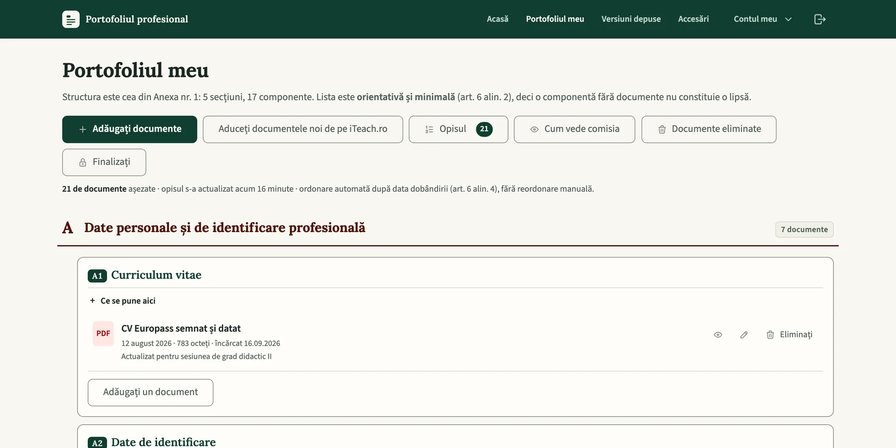896x448 pixels.
Task: Click Cum vede comisia button
Action: coord(574,129)
